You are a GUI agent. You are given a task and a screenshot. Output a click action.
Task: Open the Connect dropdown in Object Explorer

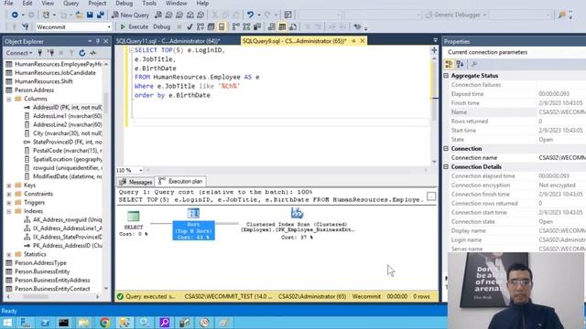pyautogui.click(x=19, y=53)
